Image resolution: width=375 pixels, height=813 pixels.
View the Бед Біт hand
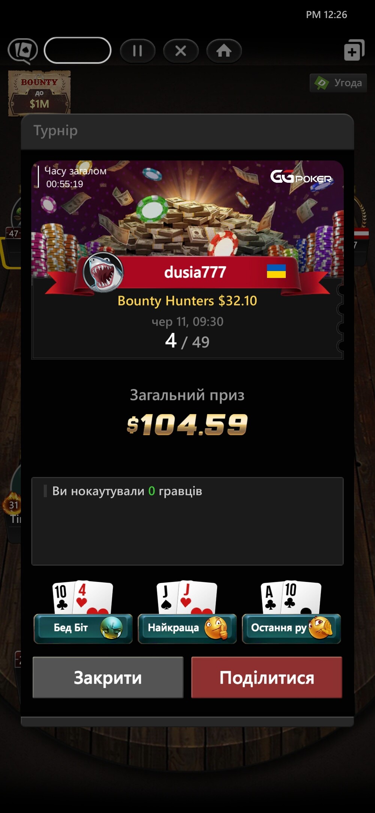(x=83, y=628)
